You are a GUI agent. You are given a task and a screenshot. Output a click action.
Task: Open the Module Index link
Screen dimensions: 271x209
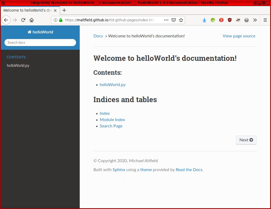tap(112, 120)
